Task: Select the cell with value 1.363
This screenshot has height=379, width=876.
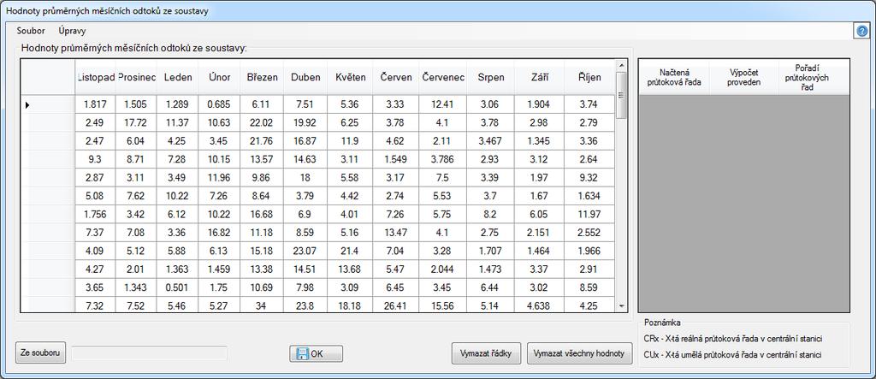Action: click(178, 269)
